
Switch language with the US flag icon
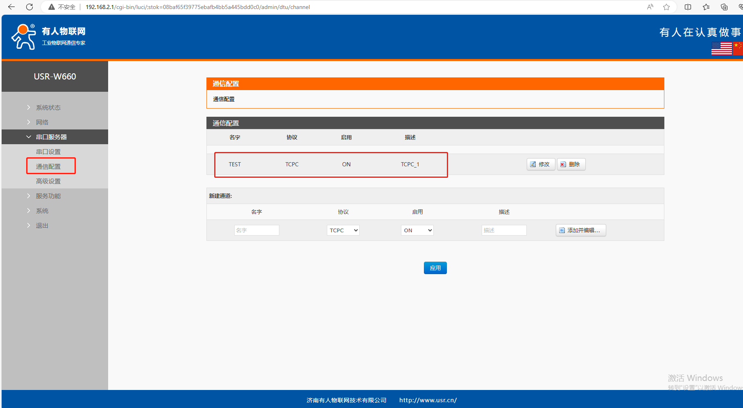721,48
